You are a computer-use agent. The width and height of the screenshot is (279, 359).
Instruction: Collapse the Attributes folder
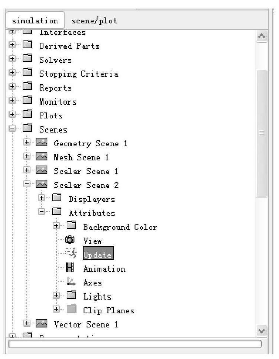[x=42, y=212]
